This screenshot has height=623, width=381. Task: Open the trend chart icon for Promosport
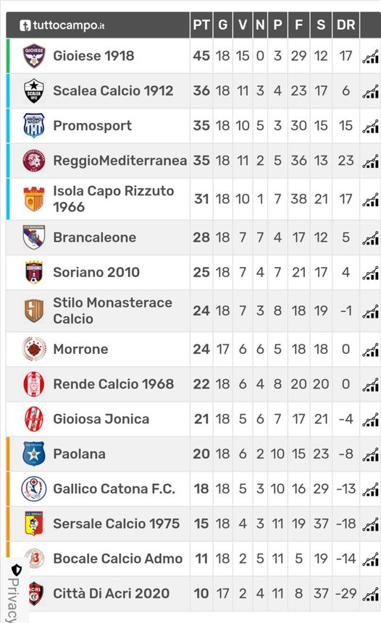(370, 127)
